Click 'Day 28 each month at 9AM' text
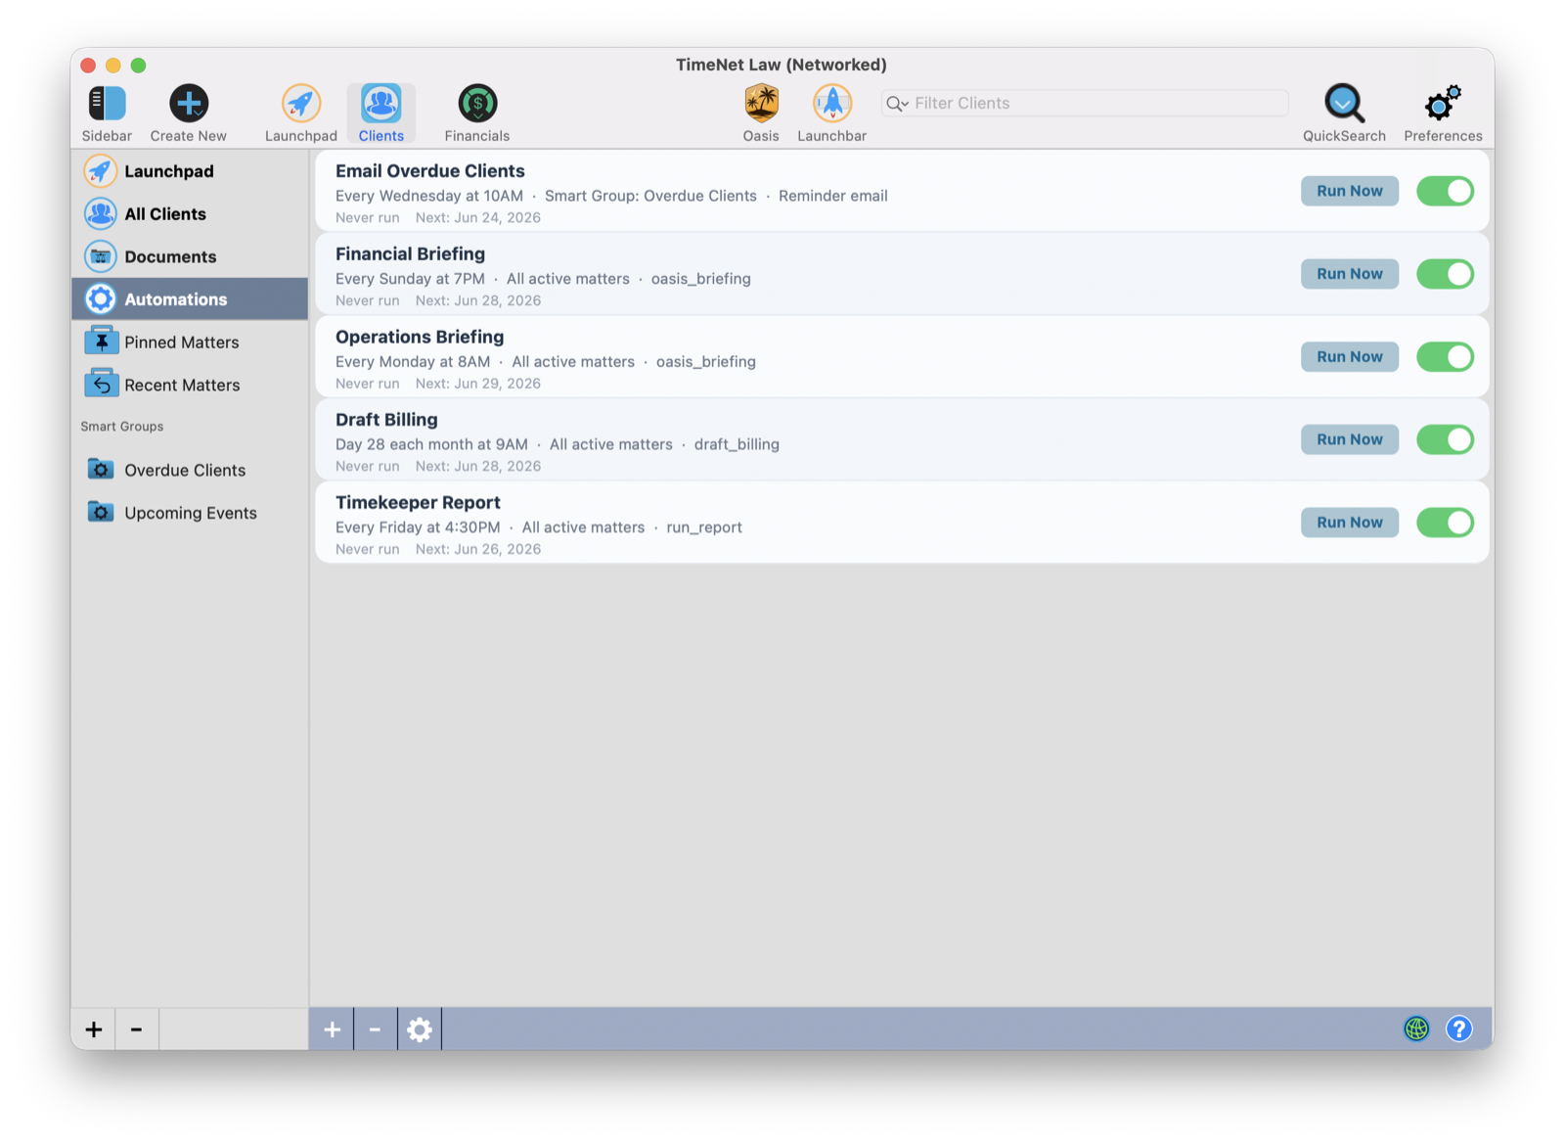Image resolution: width=1565 pixels, height=1143 pixels. click(431, 444)
